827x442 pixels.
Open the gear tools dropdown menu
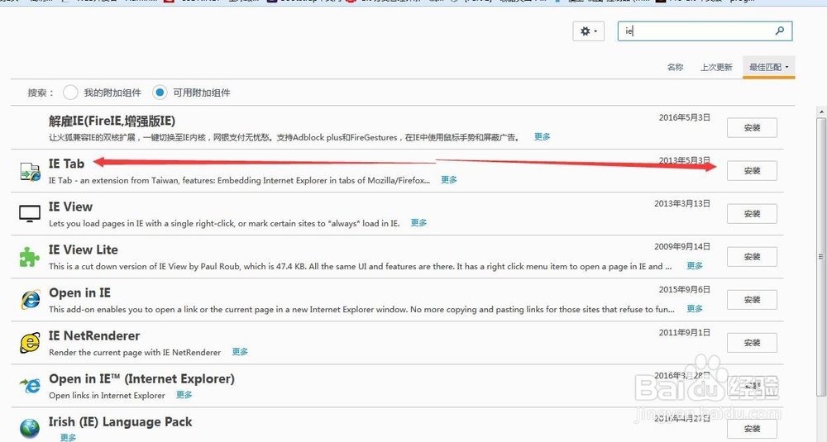click(588, 31)
